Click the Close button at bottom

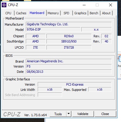pos(105,114)
